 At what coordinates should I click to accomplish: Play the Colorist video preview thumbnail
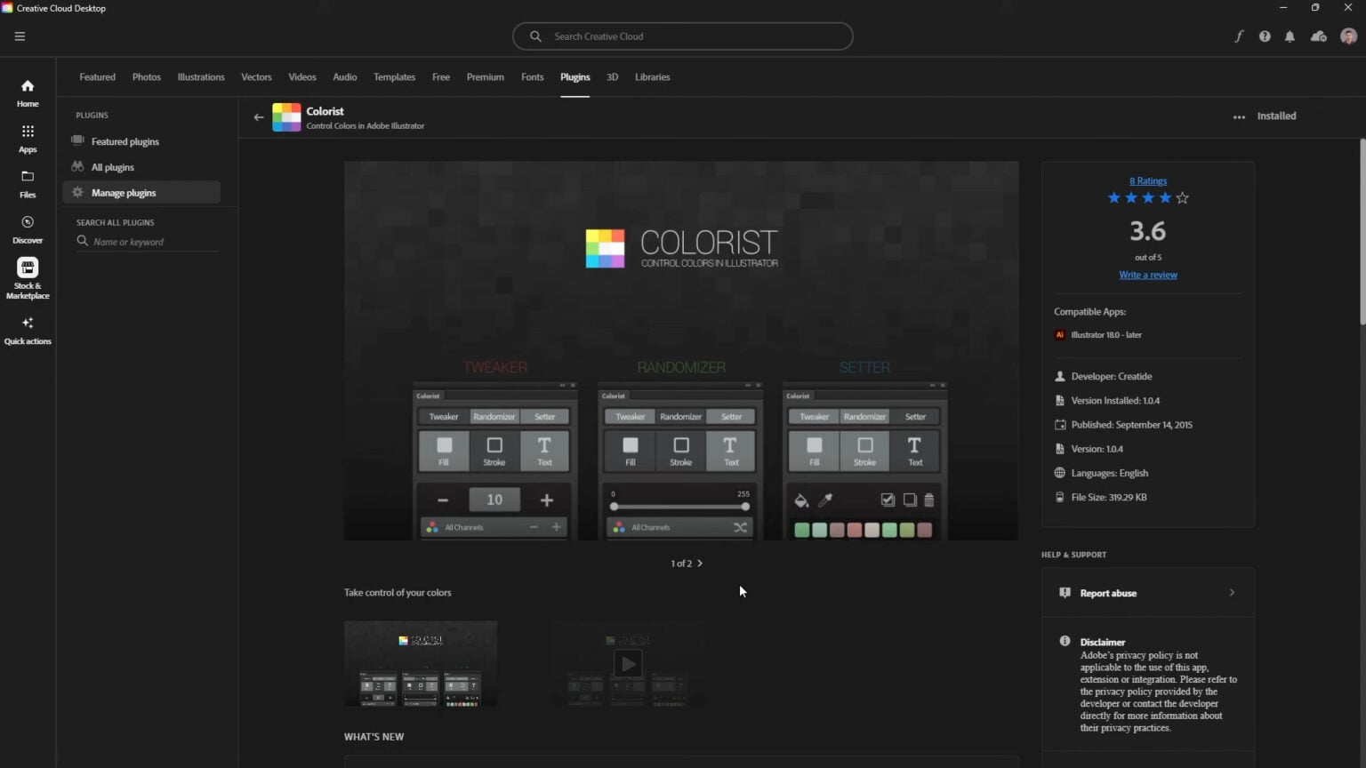[627, 662]
